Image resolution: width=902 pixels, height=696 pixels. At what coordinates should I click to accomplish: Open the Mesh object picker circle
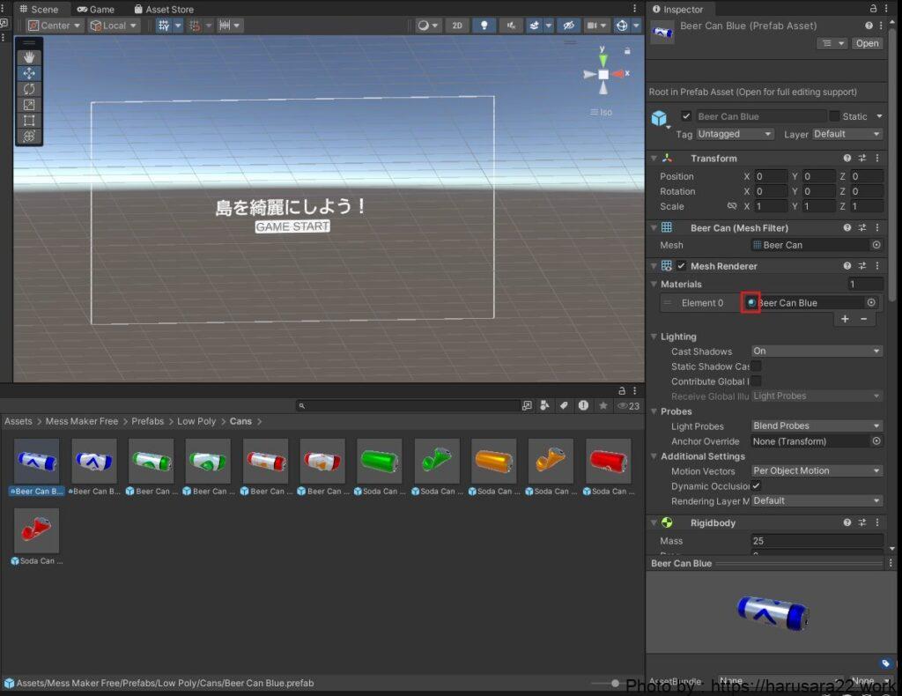pos(876,245)
